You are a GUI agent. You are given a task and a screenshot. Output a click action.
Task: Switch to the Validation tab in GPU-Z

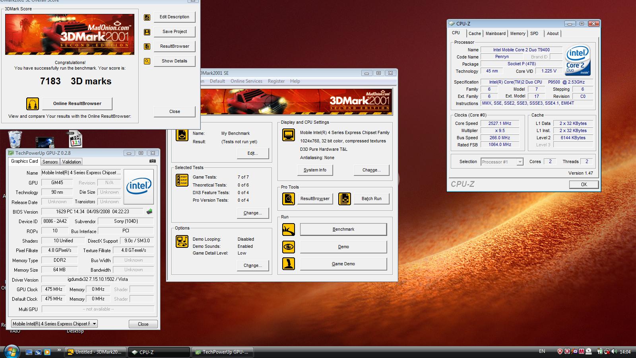[x=72, y=162]
